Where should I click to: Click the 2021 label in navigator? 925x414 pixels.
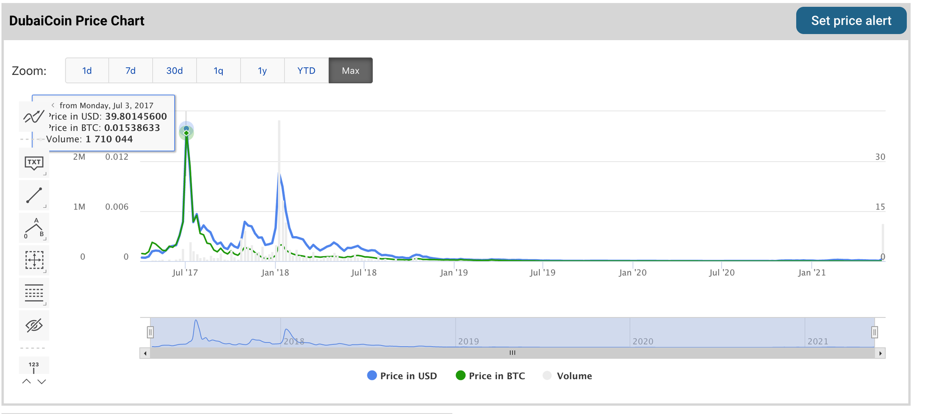pos(818,341)
